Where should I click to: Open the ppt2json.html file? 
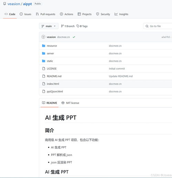(x=55, y=91)
